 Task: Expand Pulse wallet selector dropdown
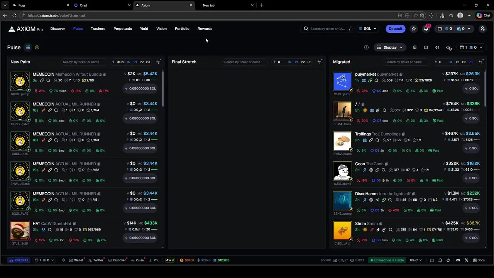pos(471,47)
